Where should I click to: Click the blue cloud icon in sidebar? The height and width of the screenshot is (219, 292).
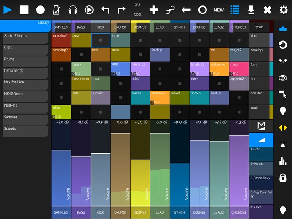coord(283,29)
